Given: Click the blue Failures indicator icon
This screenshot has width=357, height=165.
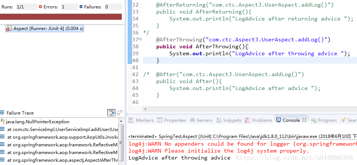Looking at the screenshot, I should (x=81, y=7).
